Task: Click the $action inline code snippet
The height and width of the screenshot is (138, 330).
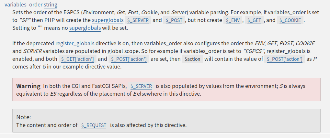Action: tap(192, 59)
